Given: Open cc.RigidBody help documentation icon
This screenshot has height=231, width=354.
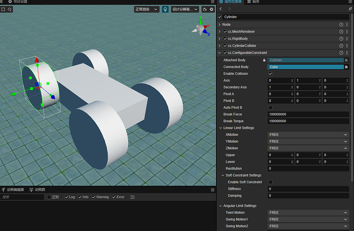Looking at the screenshot, I should point(341,38).
